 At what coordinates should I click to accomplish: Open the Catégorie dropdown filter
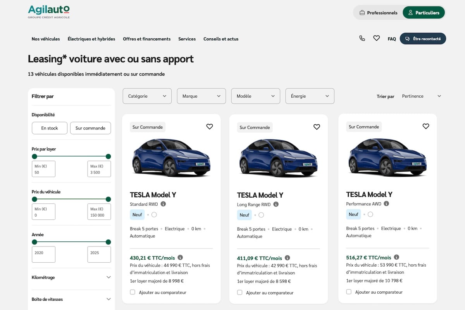(x=147, y=96)
